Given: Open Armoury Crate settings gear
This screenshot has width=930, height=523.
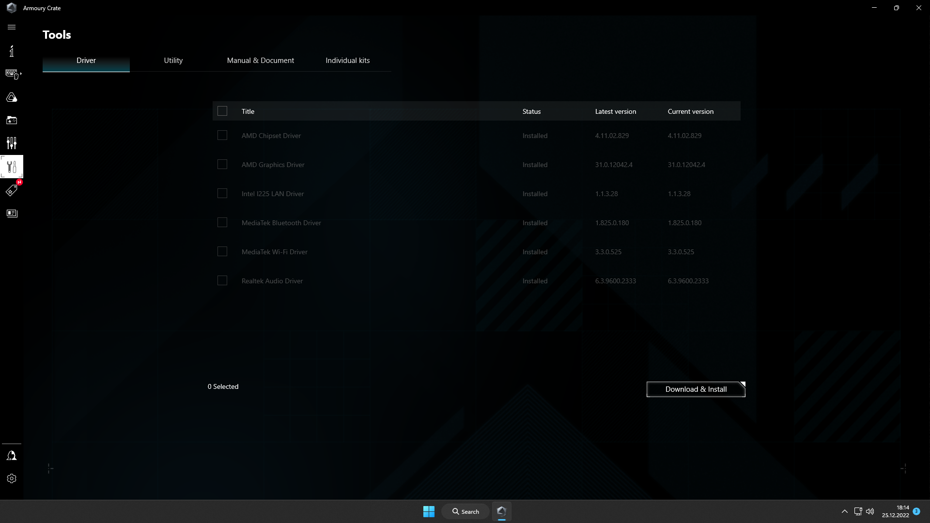Looking at the screenshot, I should pyautogui.click(x=12, y=478).
